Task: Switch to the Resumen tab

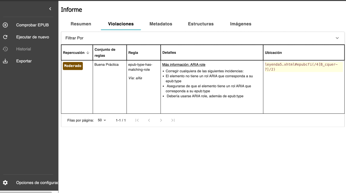Action: pos(81,24)
